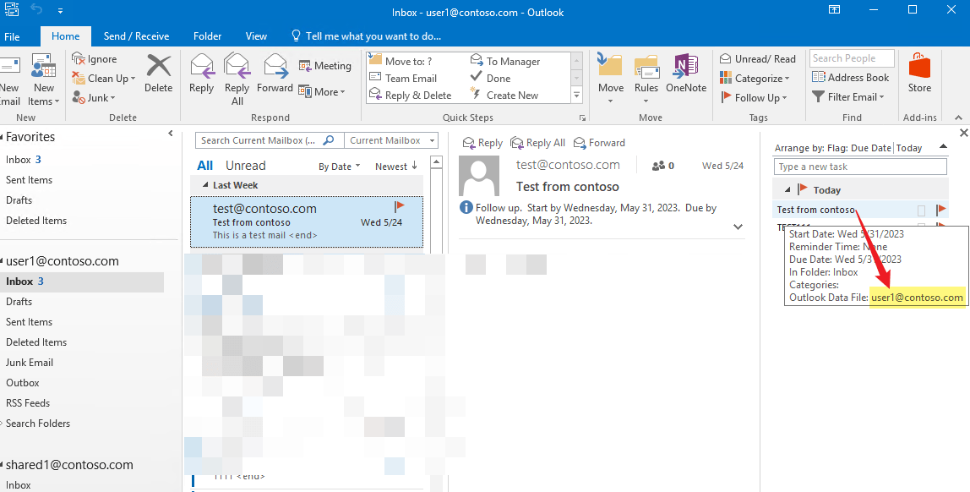The image size is (970, 492).
Task: Expand the message header chevron
Action: 738,227
